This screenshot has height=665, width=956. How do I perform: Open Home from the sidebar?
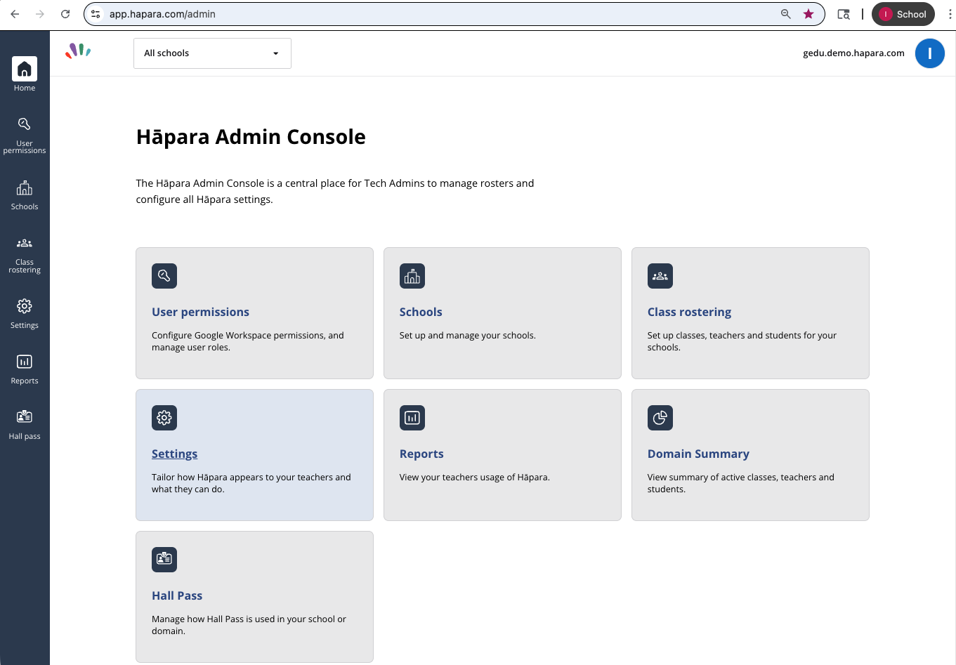pos(25,74)
